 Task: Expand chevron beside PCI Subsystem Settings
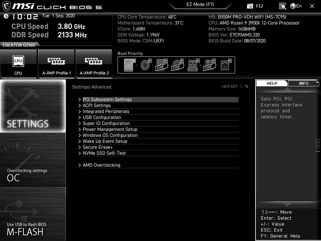point(80,99)
